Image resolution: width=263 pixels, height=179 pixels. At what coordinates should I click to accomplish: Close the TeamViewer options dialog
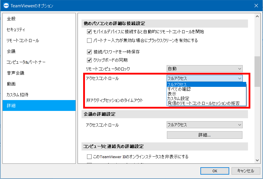(x=256, y=6)
